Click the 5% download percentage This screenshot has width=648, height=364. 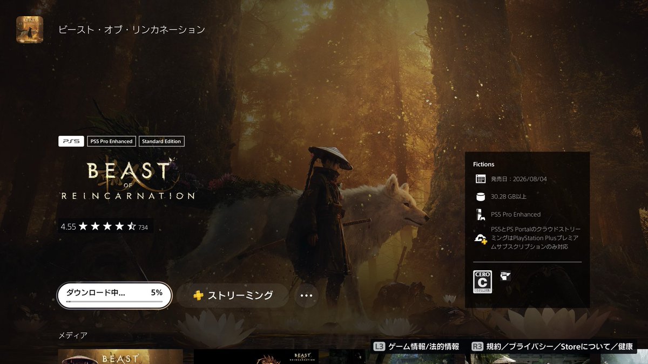[x=157, y=292]
